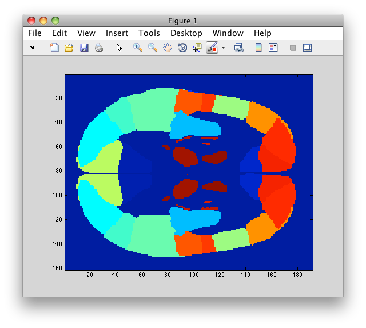Expand the toolbar docking arrow at far left
This screenshot has height=328, width=366.
(32, 48)
